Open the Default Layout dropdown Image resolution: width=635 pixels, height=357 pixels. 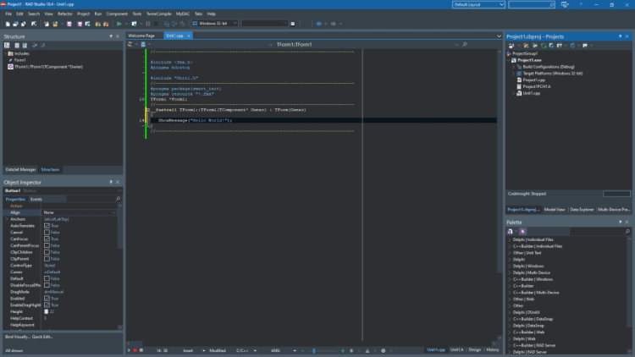click(x=478, y=4)
